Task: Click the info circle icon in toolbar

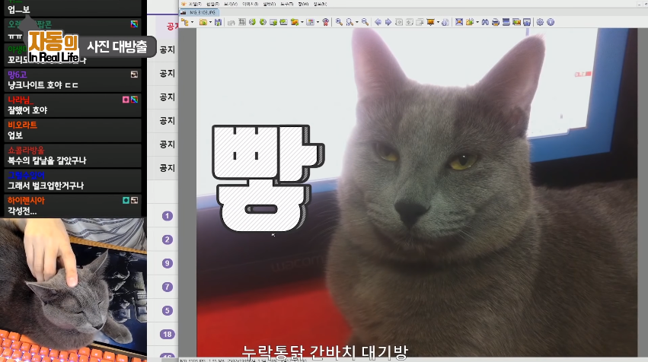Action: [x=551, y=22]
